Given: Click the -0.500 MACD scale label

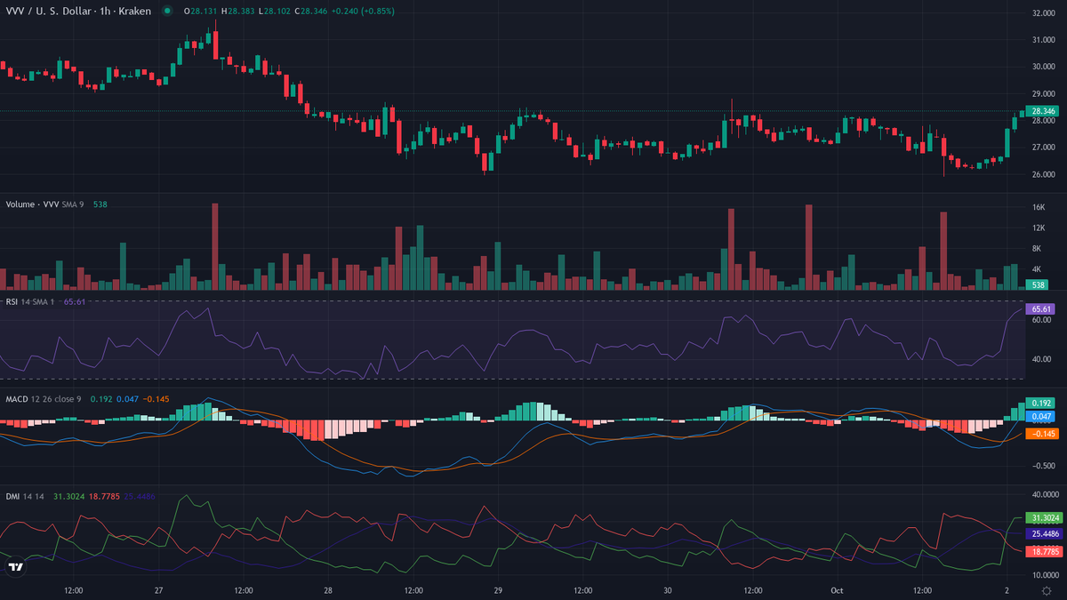Looking at the screenshot, I should tap(1042, 466).
